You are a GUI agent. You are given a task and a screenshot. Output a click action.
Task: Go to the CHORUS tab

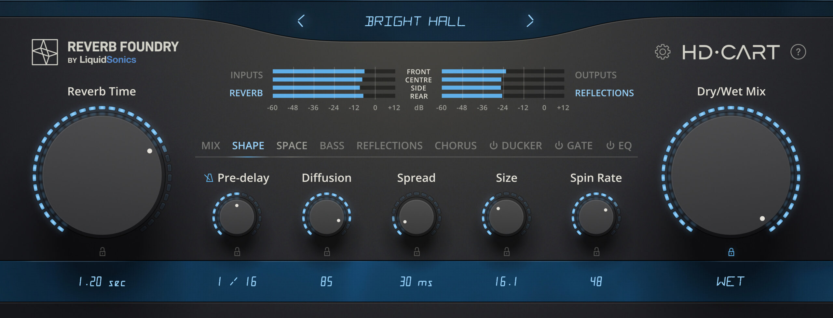click(456, 146)
